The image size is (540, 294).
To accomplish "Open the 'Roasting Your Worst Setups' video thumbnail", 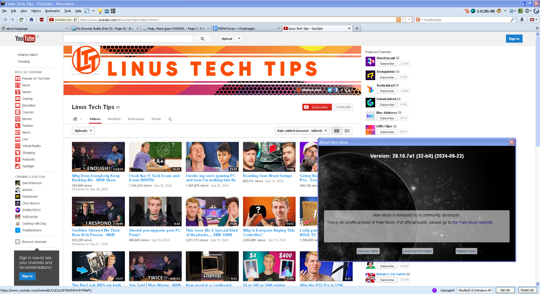I will tap(269, 156).
